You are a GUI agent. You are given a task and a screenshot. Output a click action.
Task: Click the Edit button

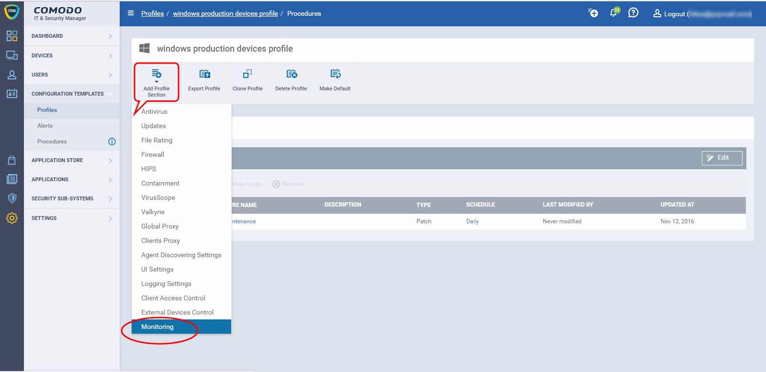(x=722, y=158)
